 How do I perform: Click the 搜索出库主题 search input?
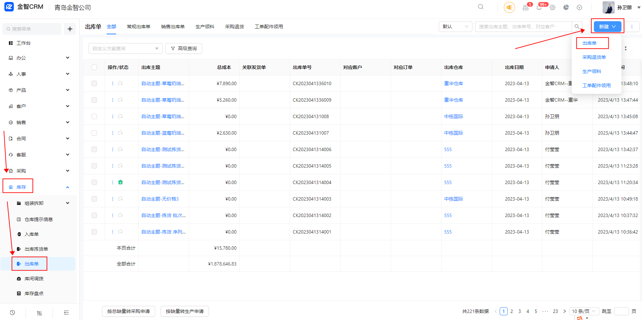click(524, 27)
